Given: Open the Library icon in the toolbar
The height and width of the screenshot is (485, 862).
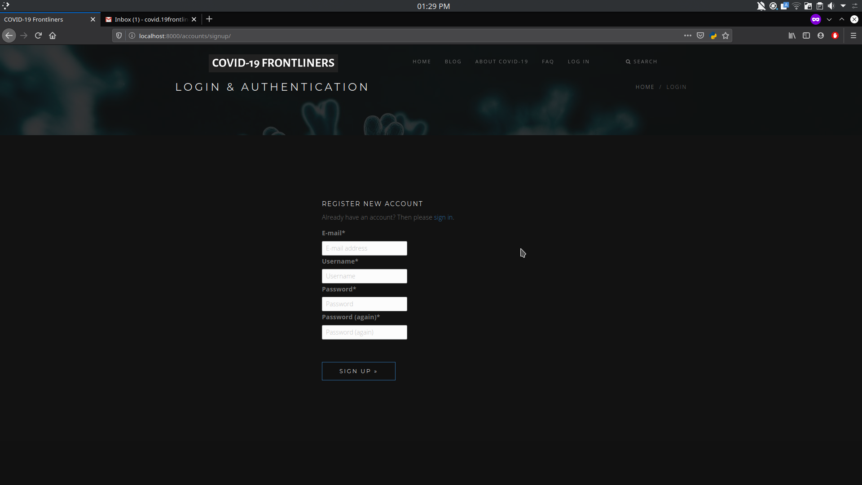Looking at the screenshot, I should (792, 36).
